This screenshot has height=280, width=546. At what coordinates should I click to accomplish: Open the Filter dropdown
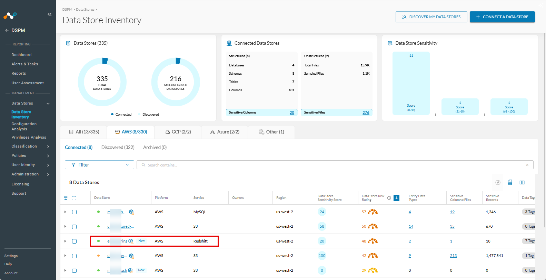99,165
